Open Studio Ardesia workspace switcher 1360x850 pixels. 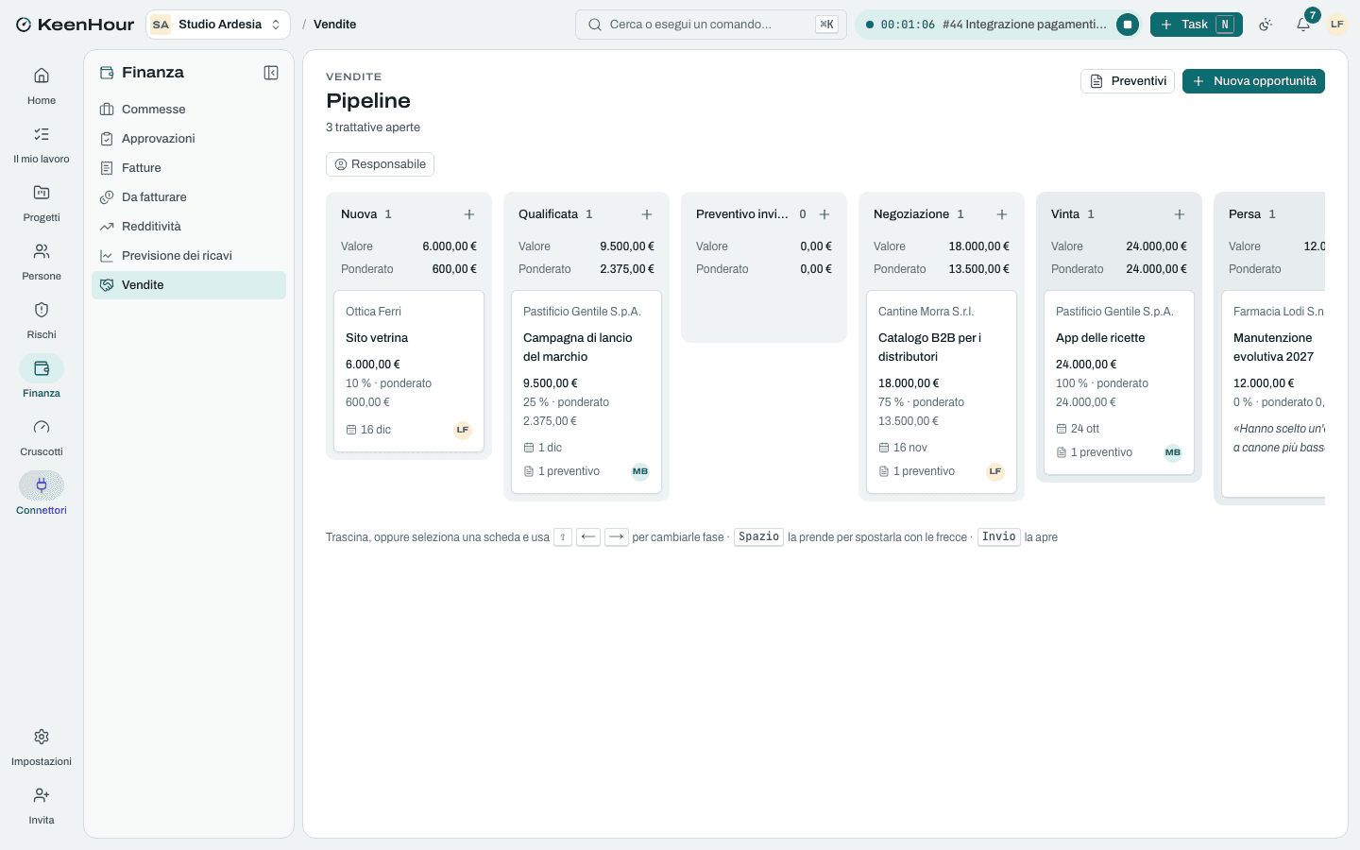pos(218,25)
